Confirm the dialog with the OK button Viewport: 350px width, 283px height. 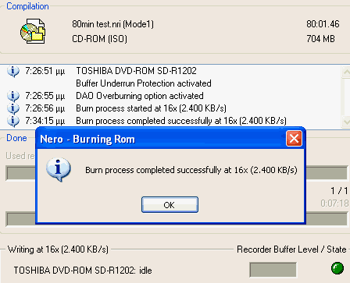click(x=170, y=205)
